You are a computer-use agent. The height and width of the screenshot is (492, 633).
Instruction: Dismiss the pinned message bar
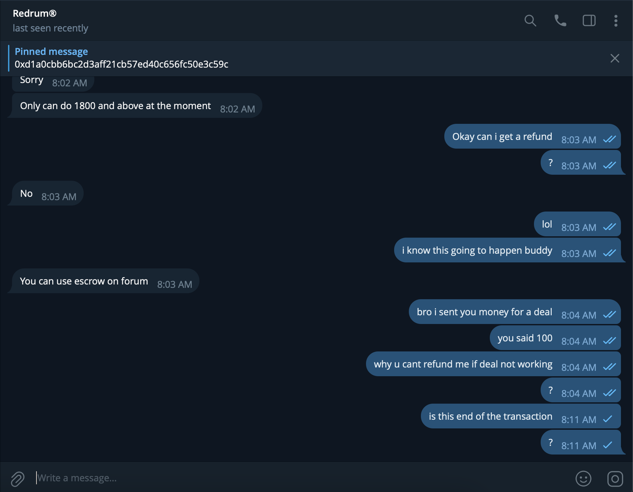(615, 58)
